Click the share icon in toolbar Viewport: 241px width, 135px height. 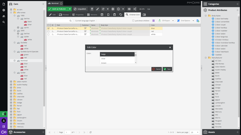click(x=135, y=9)
